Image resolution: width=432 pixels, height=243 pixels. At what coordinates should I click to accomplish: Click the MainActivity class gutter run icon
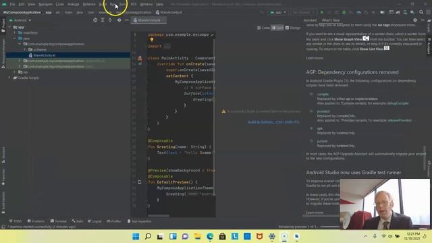click(140, 58)
